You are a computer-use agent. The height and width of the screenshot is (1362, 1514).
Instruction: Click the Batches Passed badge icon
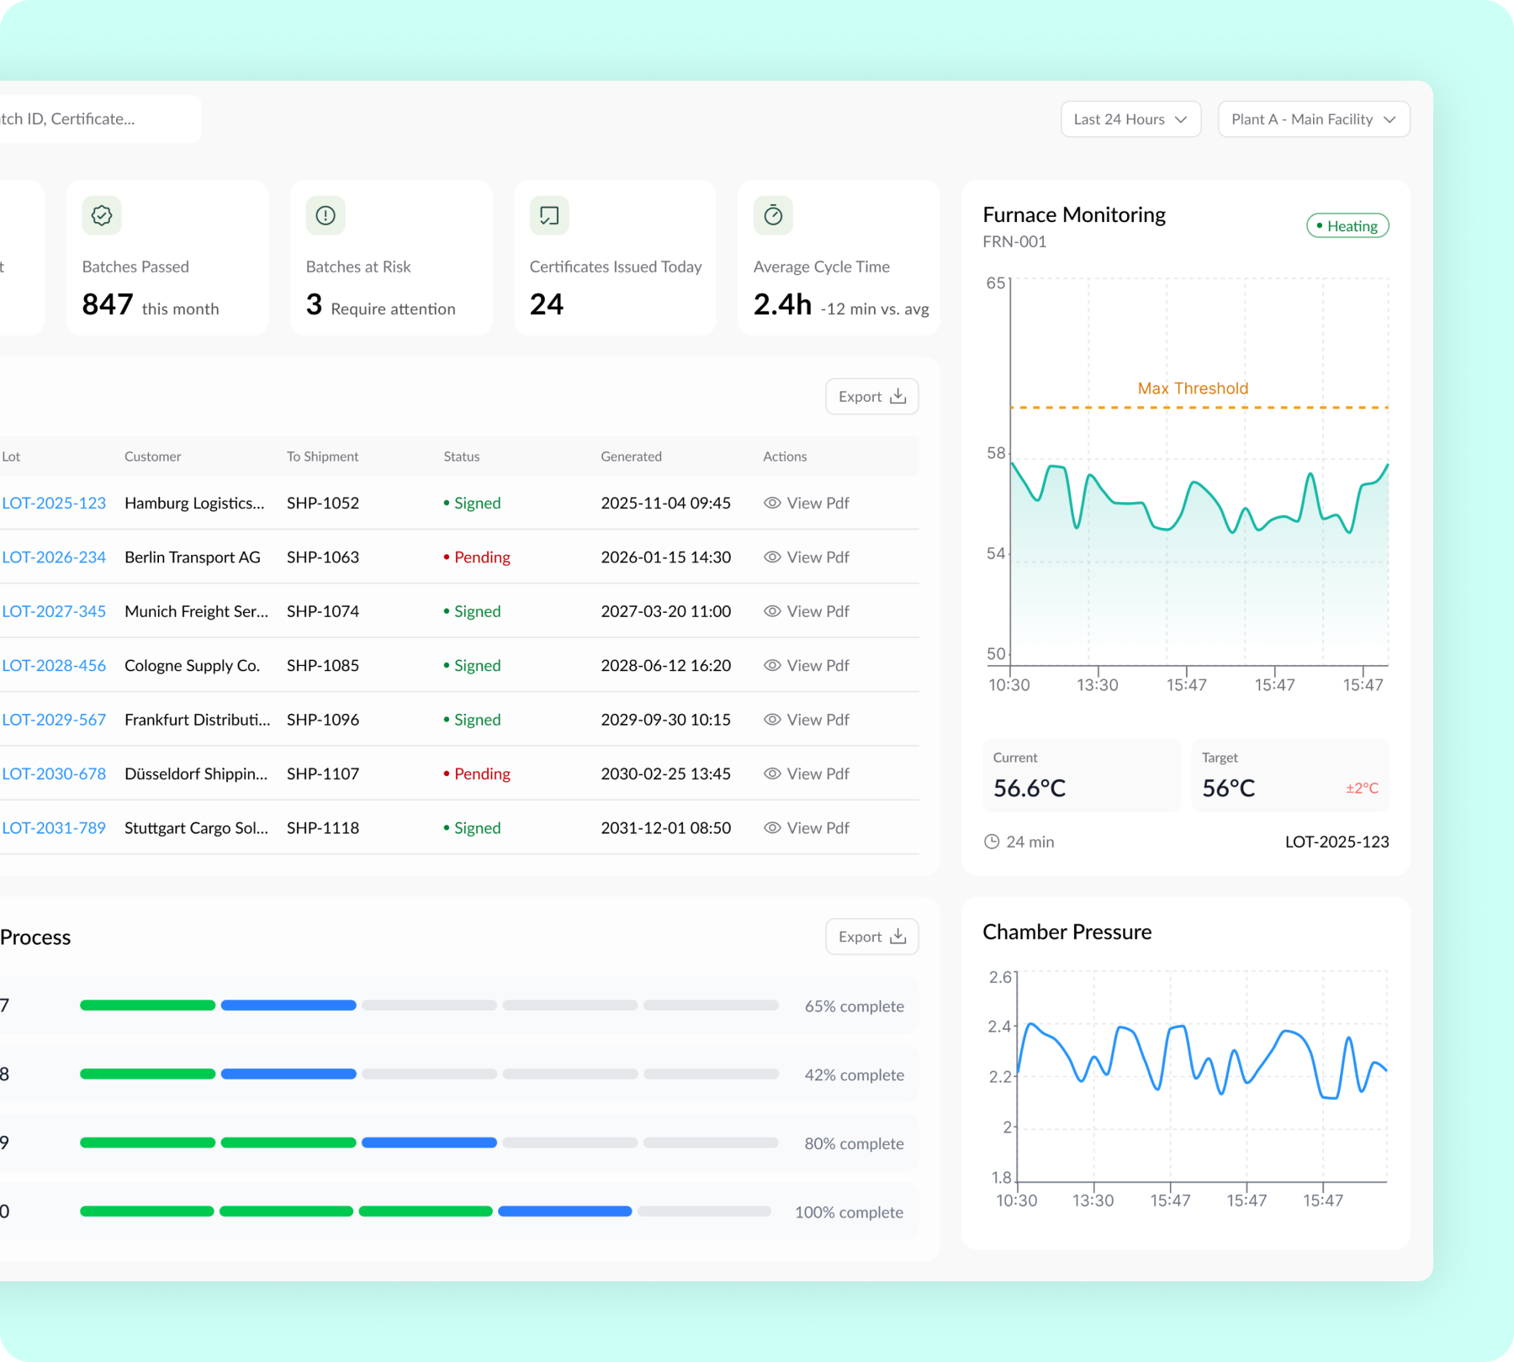pyautogui.click(x=102, y=216)
